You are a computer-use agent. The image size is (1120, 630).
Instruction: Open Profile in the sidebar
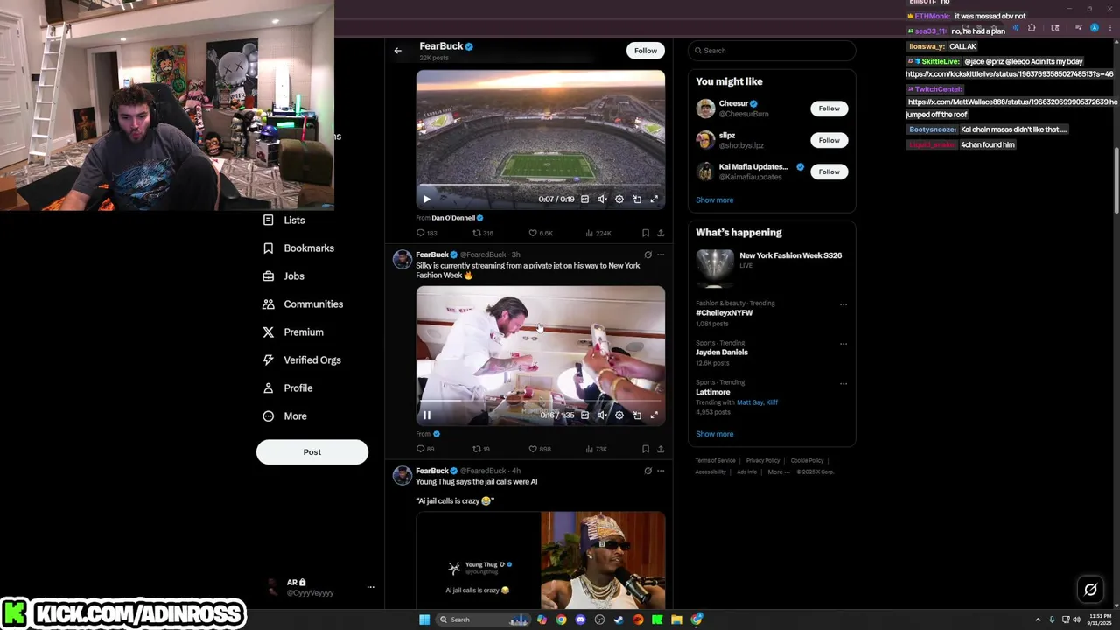point(288,388)
